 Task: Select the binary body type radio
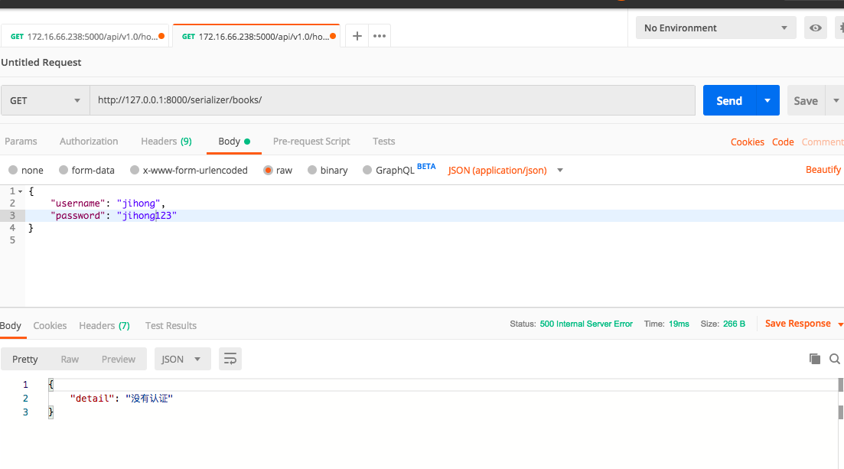point(312,170)
